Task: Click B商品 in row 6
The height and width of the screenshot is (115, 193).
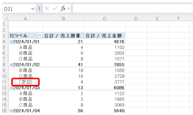Action: (x=26, y=53)
